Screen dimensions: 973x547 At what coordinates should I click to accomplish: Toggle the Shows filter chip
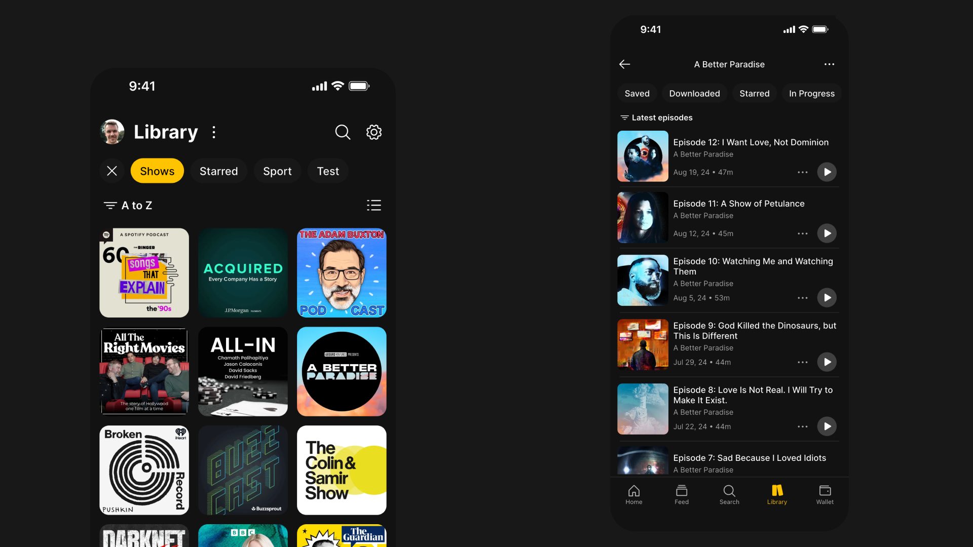click(157, 171)
